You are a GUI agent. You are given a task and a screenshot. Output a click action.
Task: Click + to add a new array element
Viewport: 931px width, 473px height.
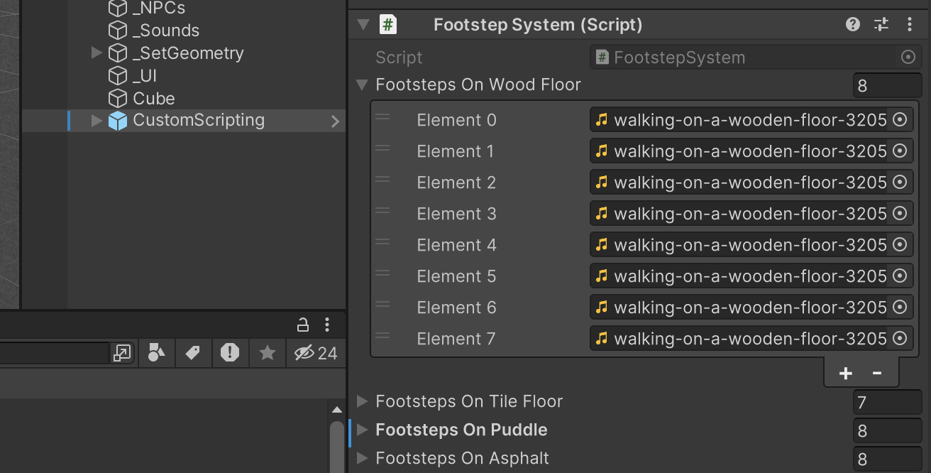(x=845, y=372)
